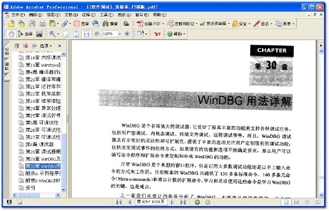Click the page number field 929/1030
This screenshot has height=211, width=329.
[x=151, y=202]
